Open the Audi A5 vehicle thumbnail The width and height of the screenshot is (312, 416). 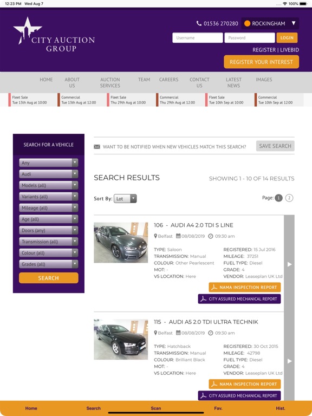(121, 339)
